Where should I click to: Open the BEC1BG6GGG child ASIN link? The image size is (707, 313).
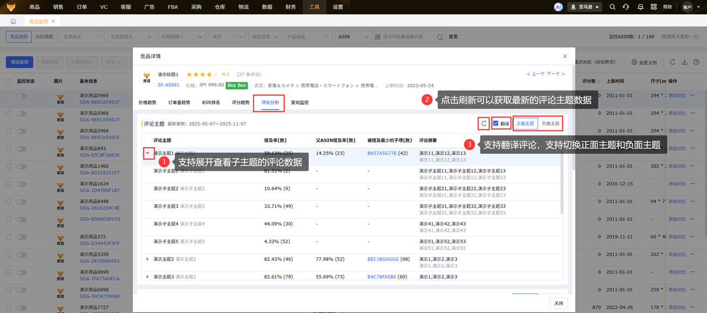[383, 259]
